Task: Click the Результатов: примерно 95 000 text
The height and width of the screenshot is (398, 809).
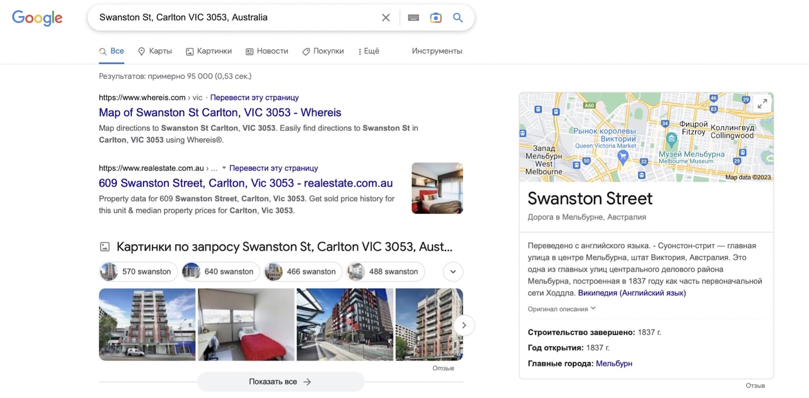Action: [175, 76]
